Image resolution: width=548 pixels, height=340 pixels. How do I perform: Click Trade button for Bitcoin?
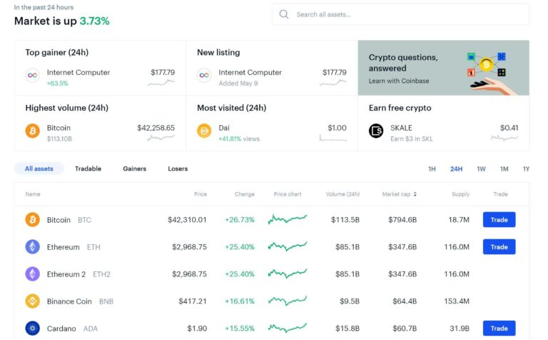click(499, 220)
